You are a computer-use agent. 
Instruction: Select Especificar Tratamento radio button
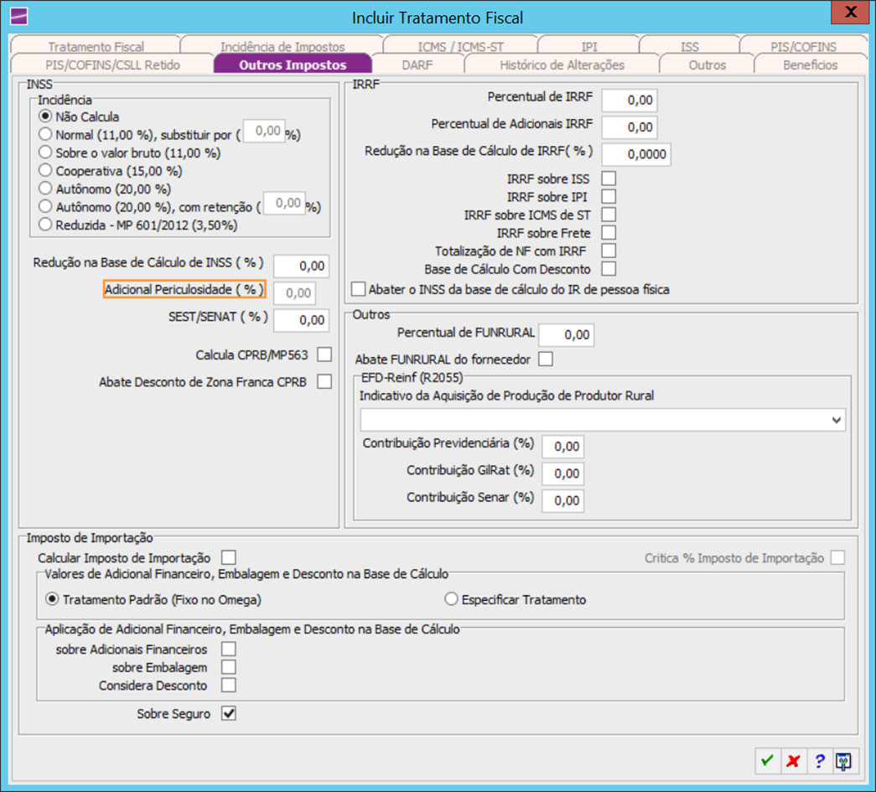point(451,599)
